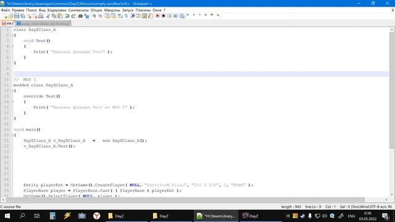Open the Запуск menu

[x=128, y=10]
